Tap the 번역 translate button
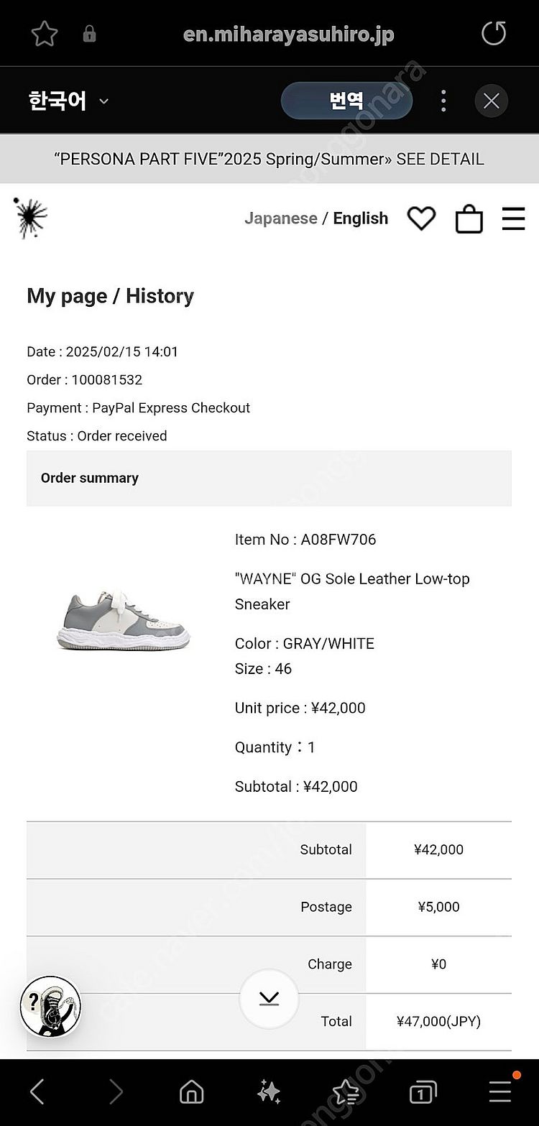 pyautogui.click(x=346, y=101)
